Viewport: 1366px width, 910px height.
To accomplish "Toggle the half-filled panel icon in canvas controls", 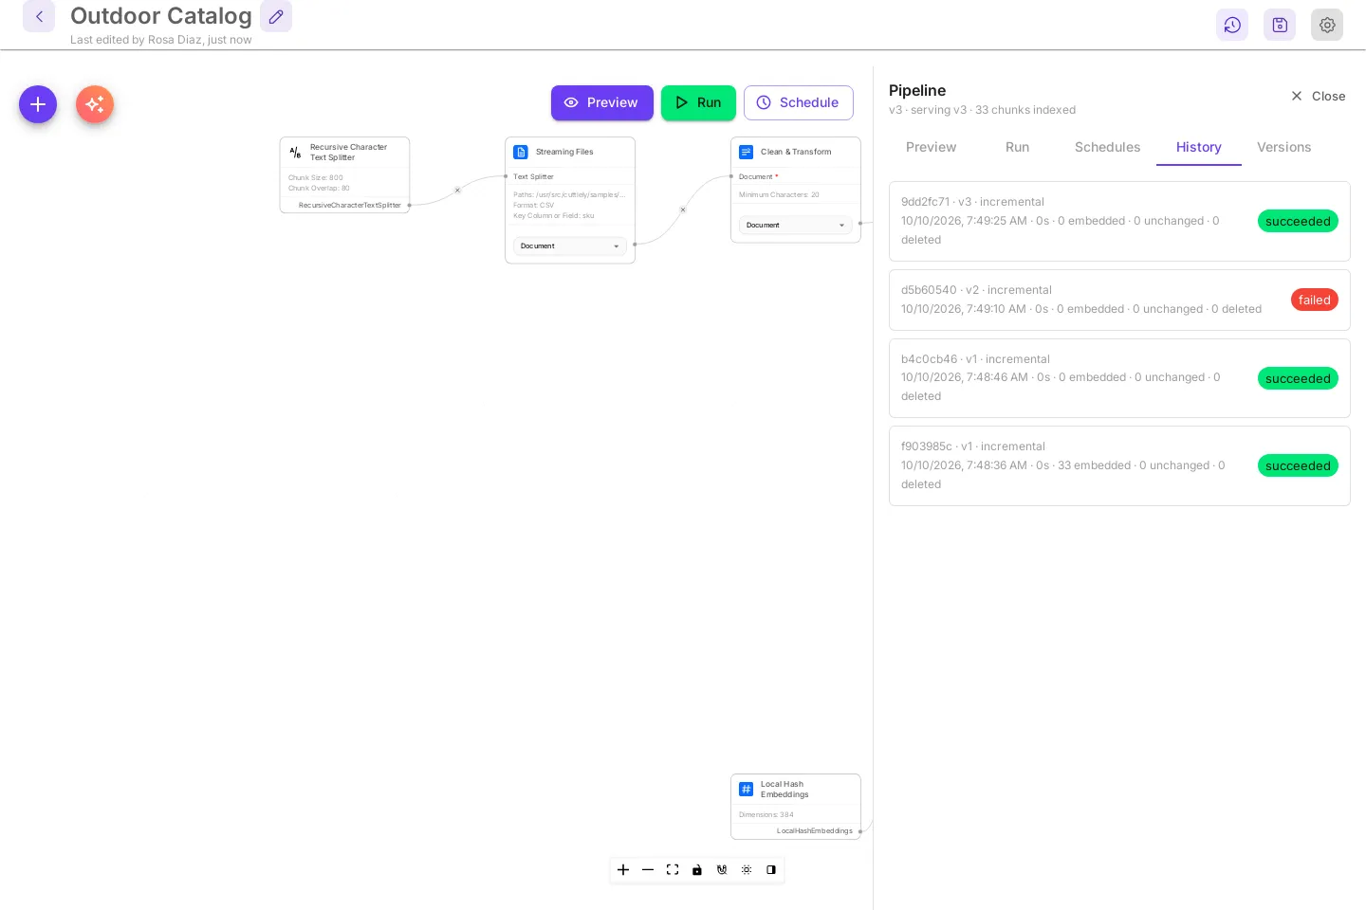I will click(x=771, y=869).
